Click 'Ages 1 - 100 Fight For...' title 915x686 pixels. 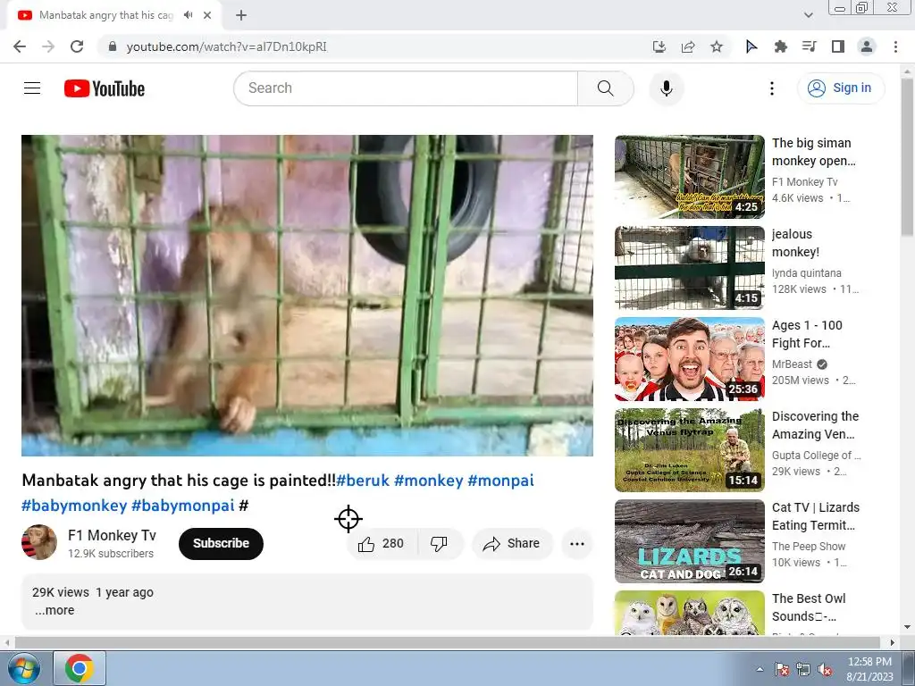807,334
